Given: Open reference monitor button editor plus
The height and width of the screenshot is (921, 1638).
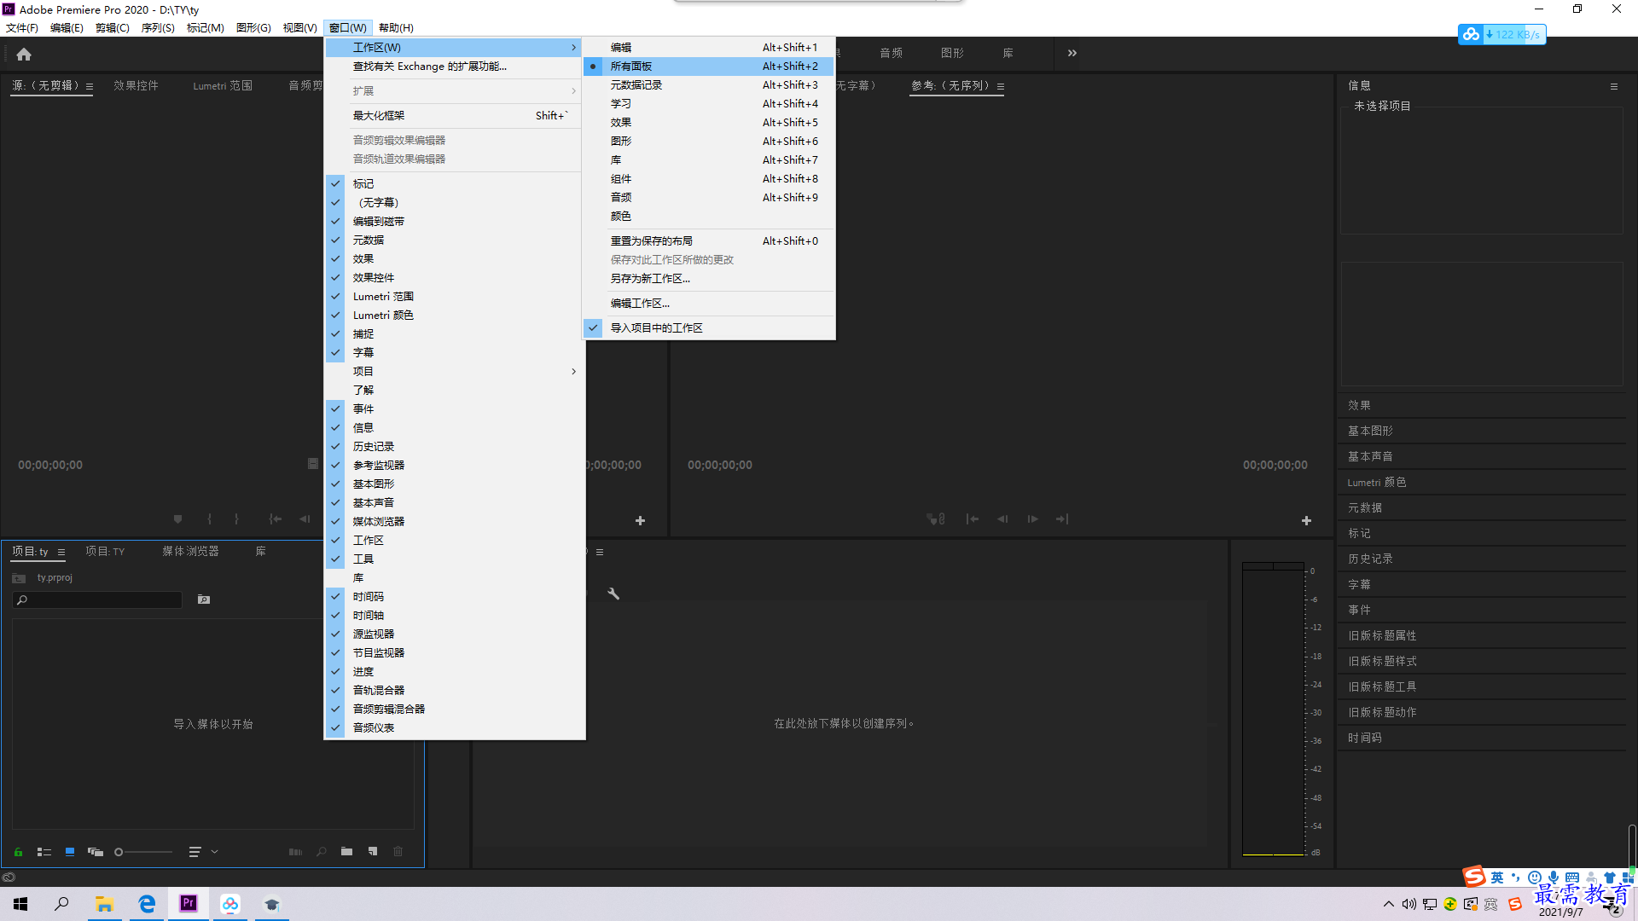Looking at the screenshot, I should (1306, 520).
